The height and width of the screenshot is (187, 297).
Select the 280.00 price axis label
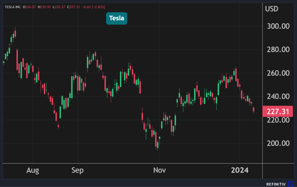coord(278,50)
